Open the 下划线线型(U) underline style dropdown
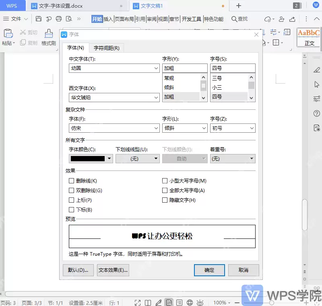 (x=138, y=158)
